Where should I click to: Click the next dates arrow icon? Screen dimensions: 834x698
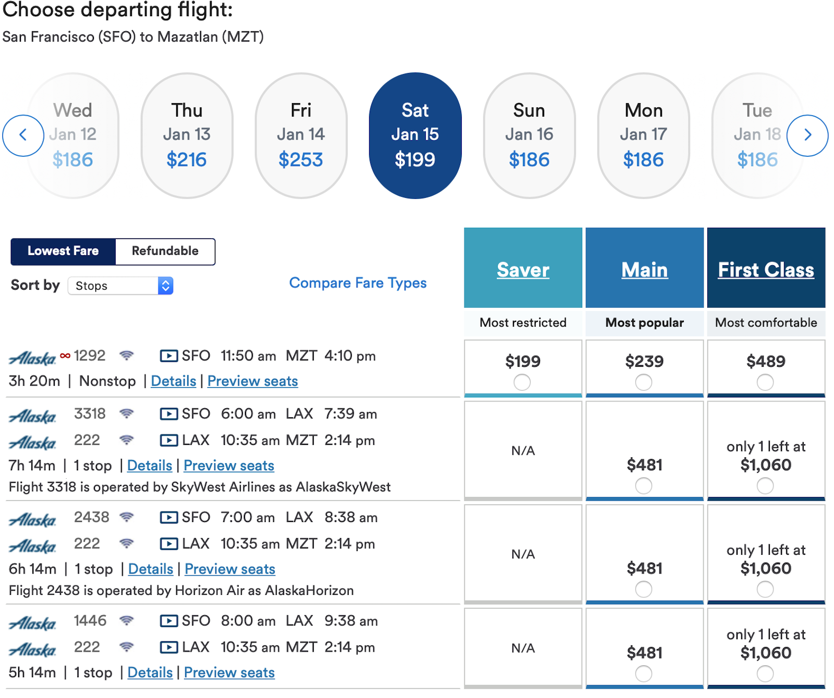tap(807, 135)
